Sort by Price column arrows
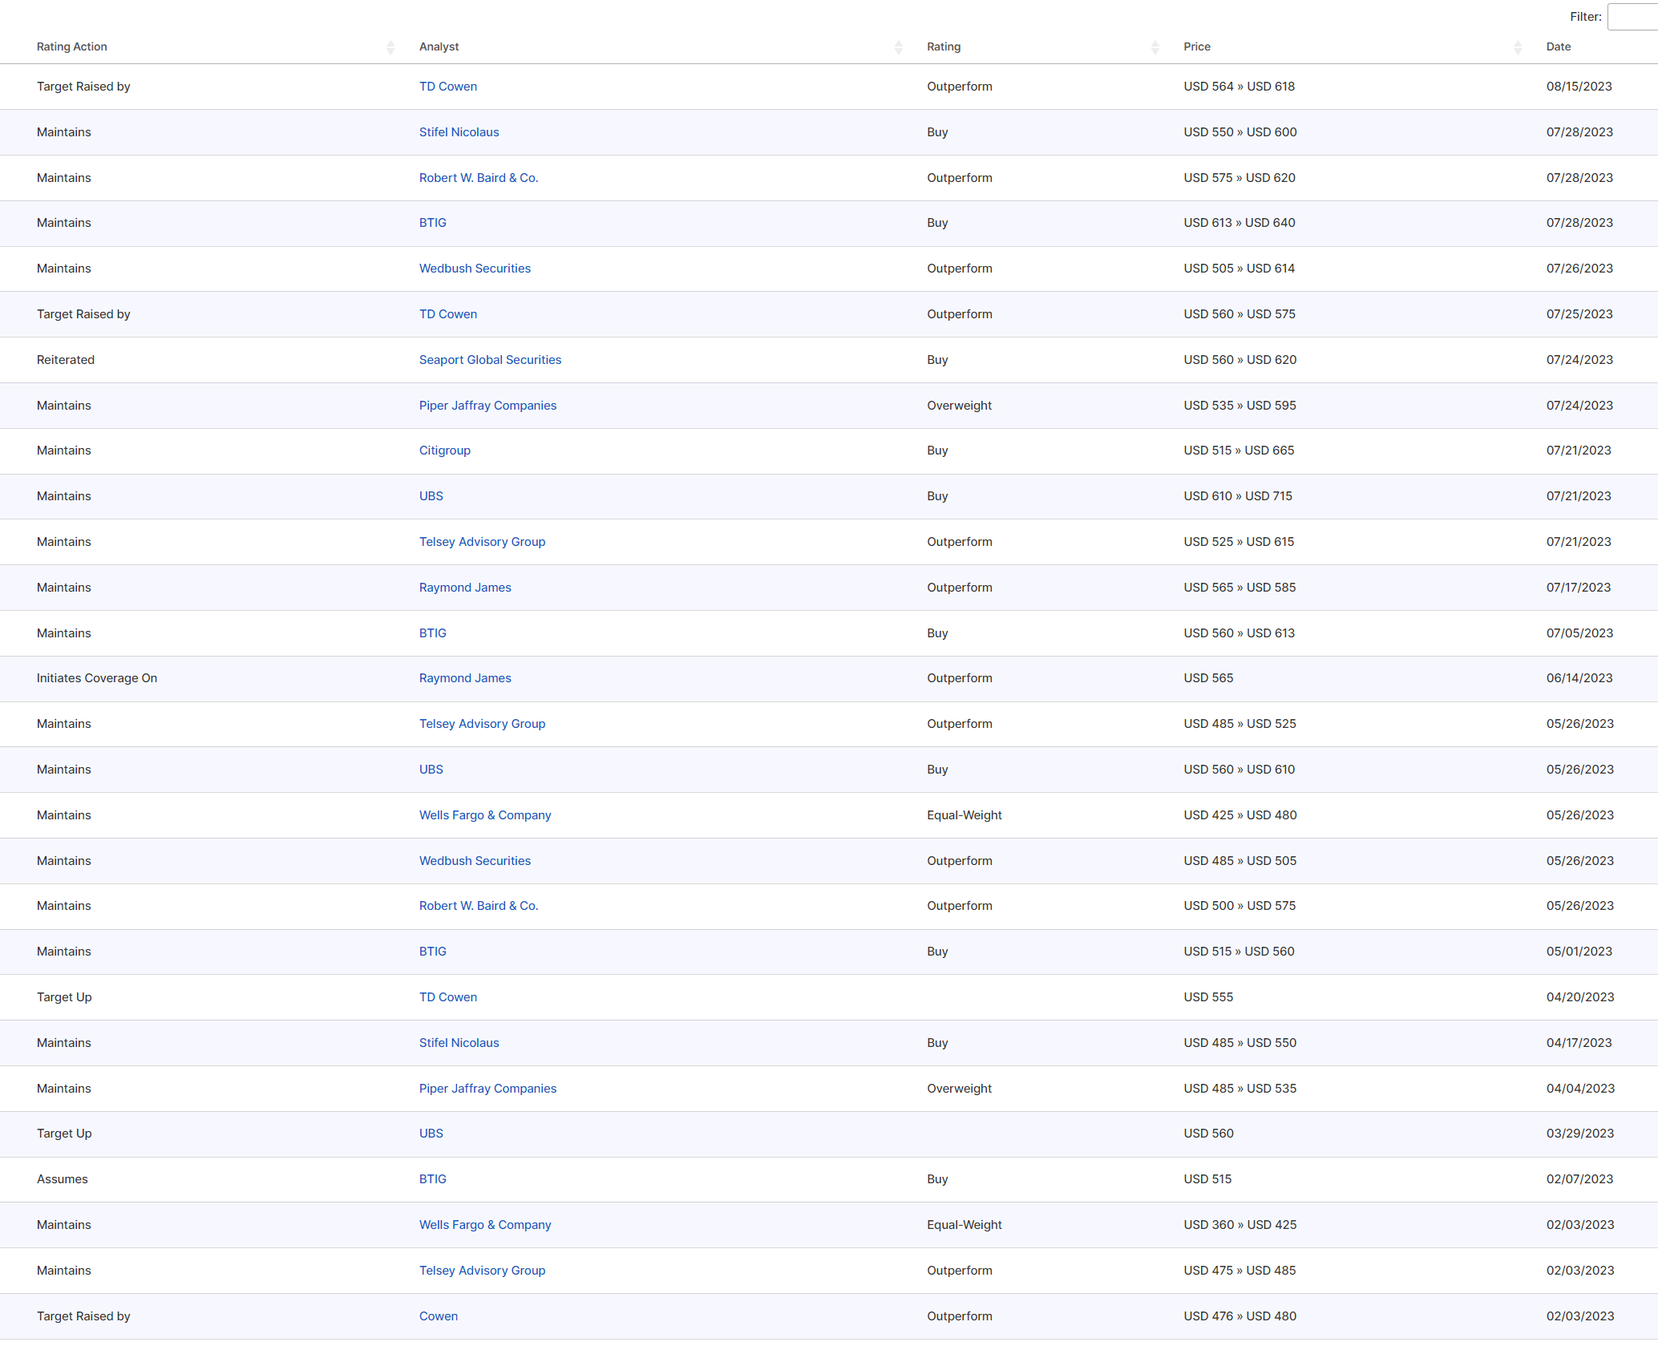Viewport: 1658px width, 1346px height. [x=1517, y=47]
